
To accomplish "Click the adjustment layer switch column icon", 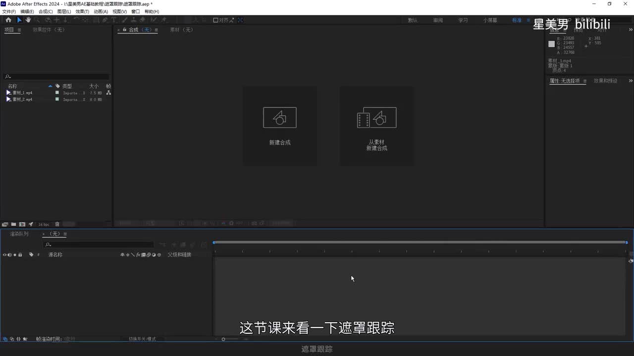I will (154, 255).
